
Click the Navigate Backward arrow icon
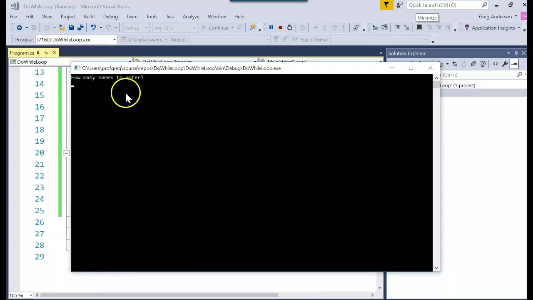(19, 28)
